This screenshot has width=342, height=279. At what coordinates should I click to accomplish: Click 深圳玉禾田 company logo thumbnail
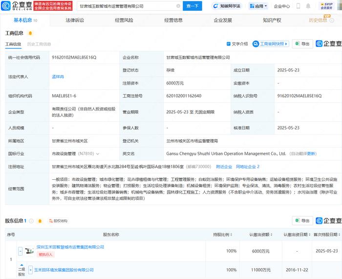pyautogui.click(x=29, y=251)
